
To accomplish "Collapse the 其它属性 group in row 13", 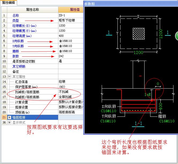I will tap(10, 77).
